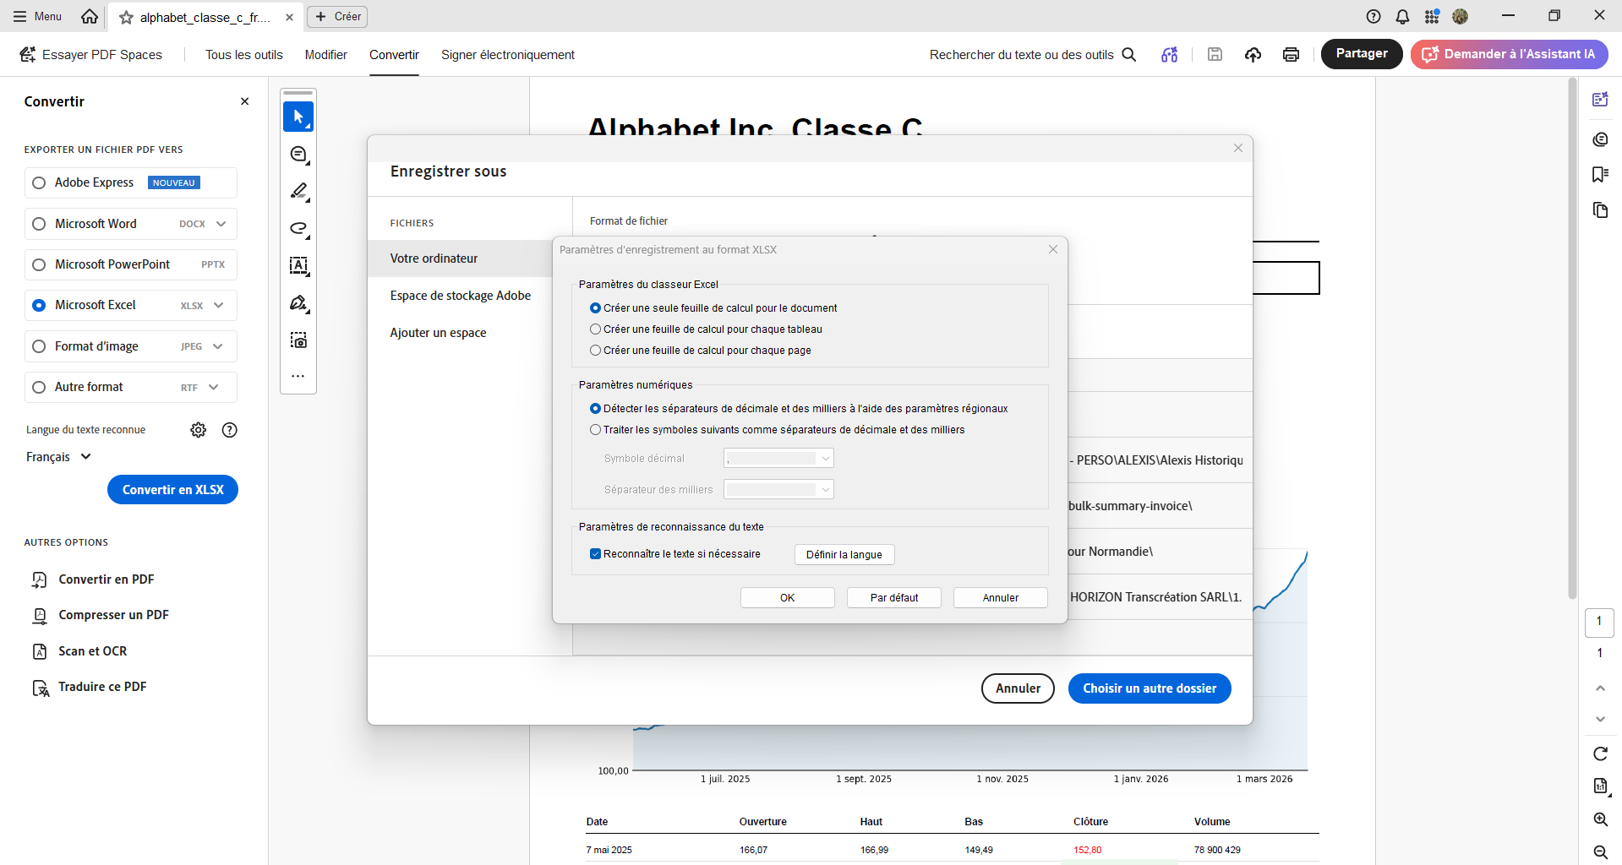
Task: Open the bookmarks panel icon
Action: pos(1600,174)
